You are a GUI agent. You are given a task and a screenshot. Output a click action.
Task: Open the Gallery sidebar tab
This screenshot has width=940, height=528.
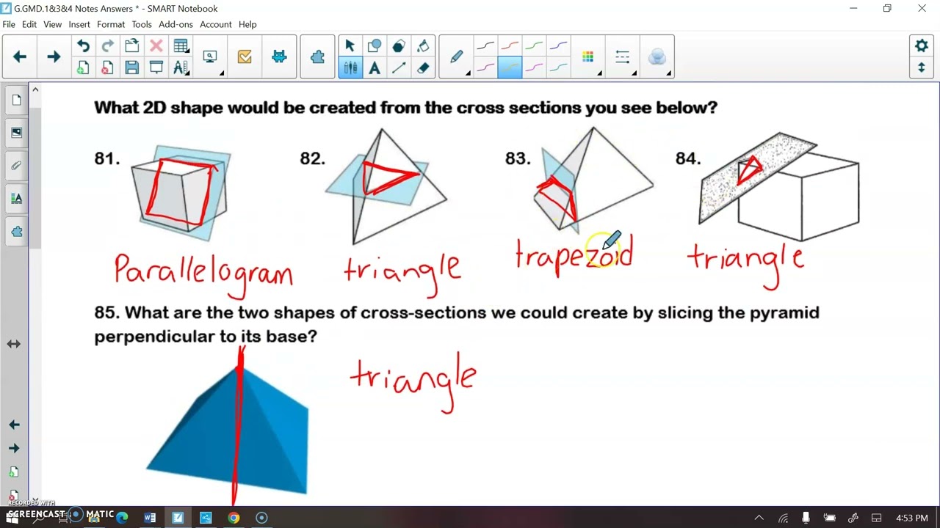click(16, 133)
